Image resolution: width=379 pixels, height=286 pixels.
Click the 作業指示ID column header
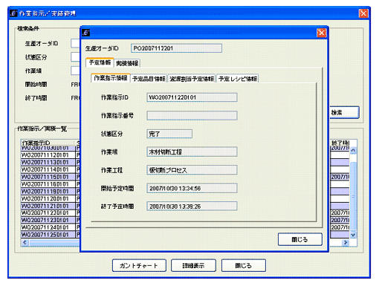[48, 143]
